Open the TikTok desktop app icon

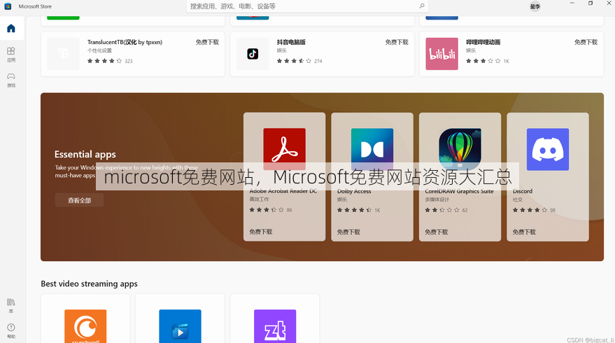pyautogui.click(x=253, y=54)
